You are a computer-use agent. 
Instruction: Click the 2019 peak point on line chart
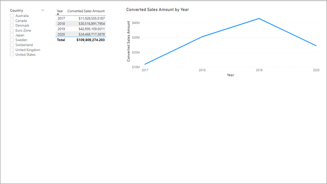coord(259,18)
